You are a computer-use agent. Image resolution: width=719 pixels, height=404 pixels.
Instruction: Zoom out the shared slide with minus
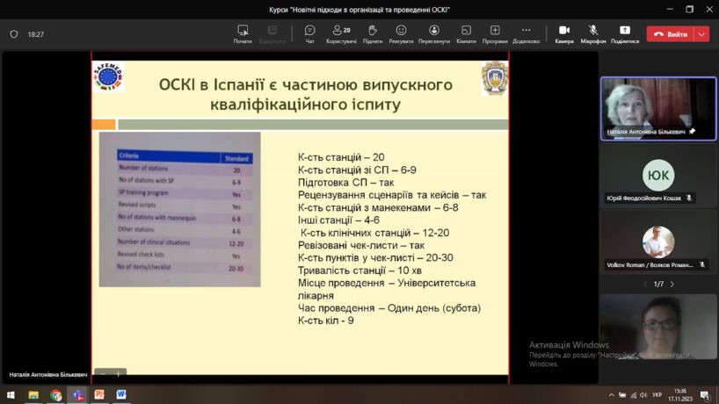[x=102, y=373]
